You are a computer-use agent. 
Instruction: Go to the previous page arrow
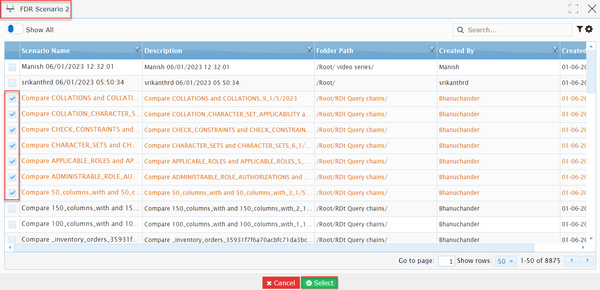(x=571, y=261)
